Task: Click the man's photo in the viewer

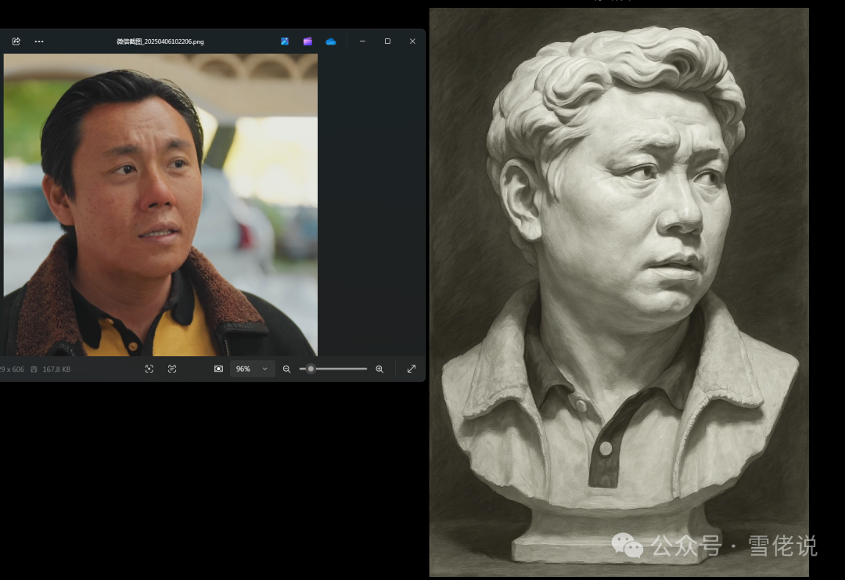Action: point(160,205)
